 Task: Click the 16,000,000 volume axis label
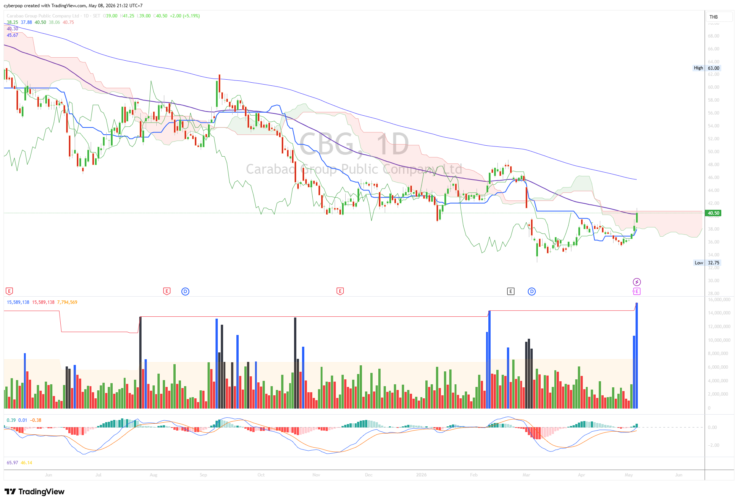coord(719,300)
